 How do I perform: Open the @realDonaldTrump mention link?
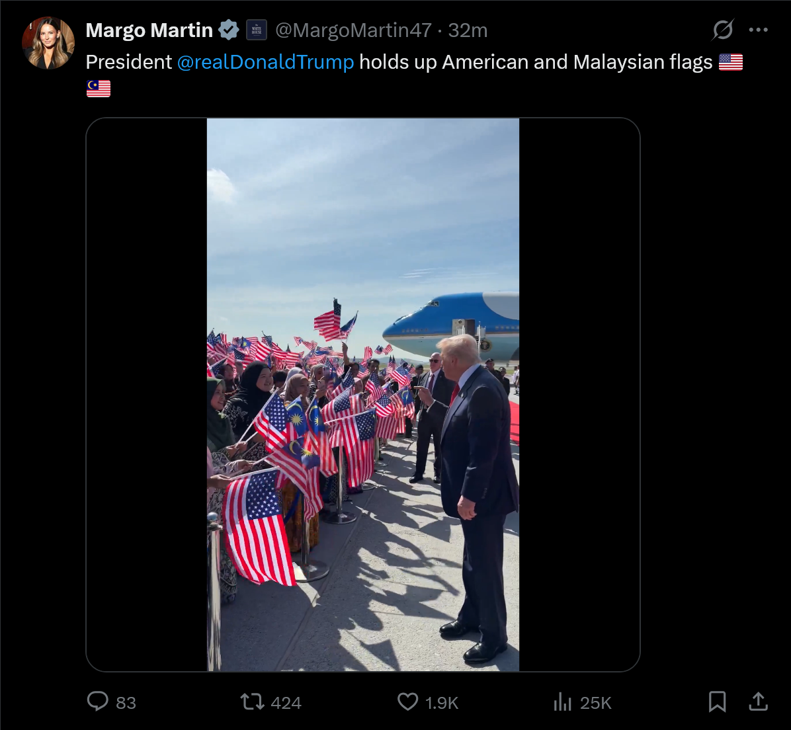point(265,62)
